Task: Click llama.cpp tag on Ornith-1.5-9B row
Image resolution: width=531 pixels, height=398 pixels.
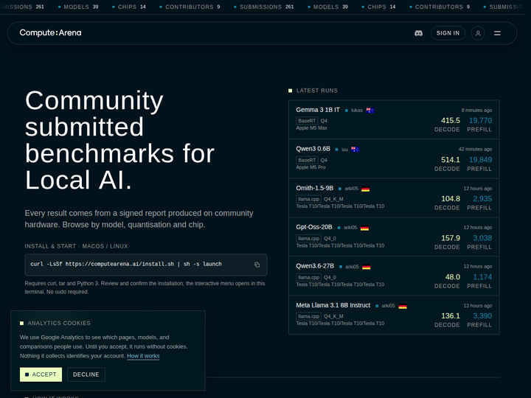Action: pyautogui.click(x=308, y=199)
